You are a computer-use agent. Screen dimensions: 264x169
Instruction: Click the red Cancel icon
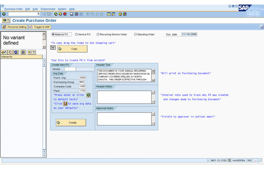65,14
